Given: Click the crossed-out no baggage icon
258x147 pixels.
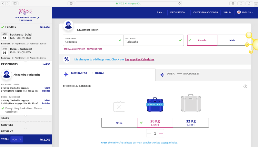Looking at the screenshot, I should [x=119, y=107].
